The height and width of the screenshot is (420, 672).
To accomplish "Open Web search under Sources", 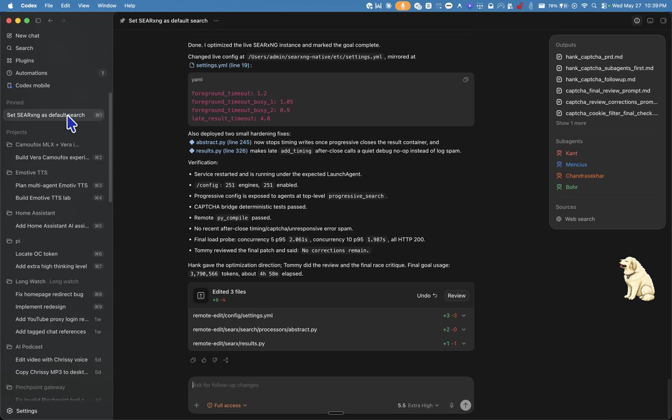I will (580, 219).
